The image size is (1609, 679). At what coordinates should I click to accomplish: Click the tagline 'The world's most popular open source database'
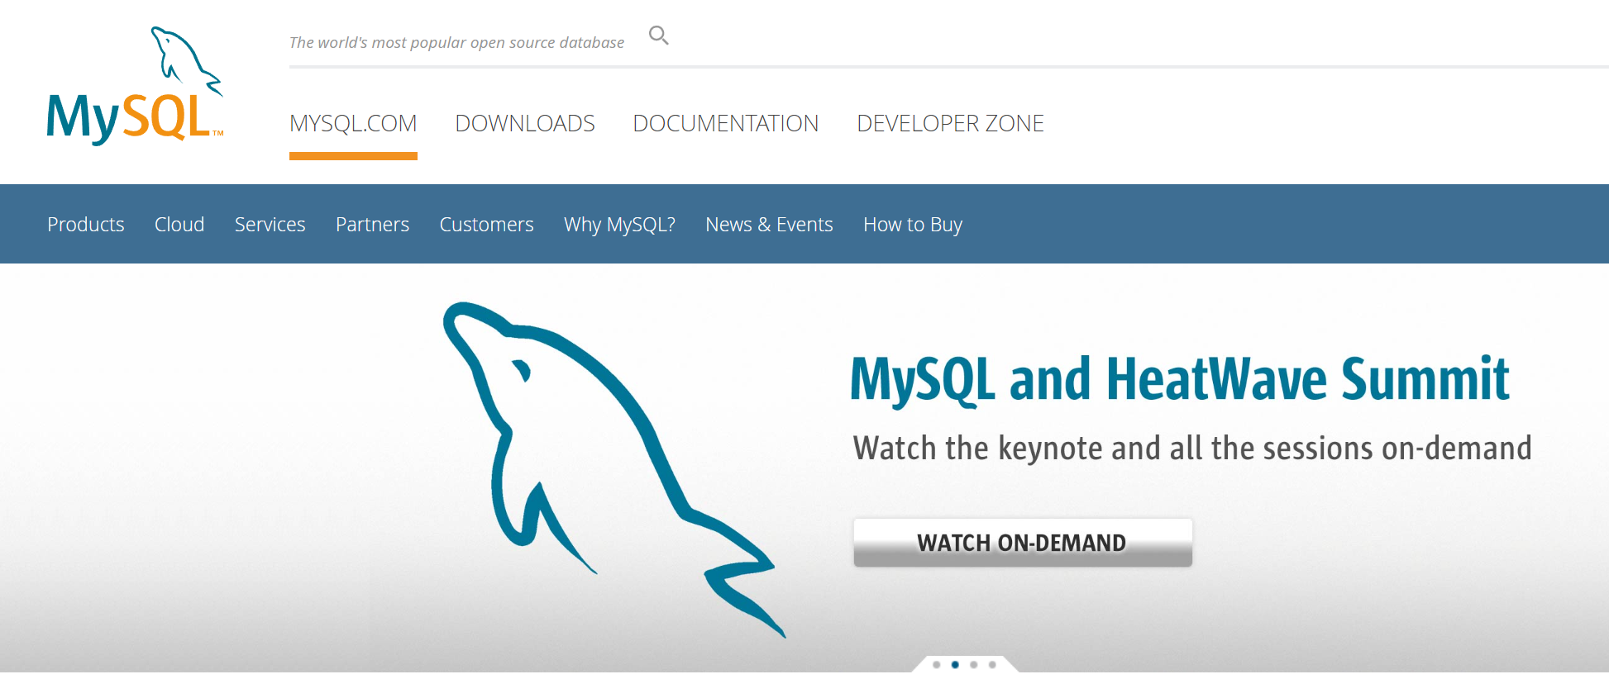click(x=456, y=42)
